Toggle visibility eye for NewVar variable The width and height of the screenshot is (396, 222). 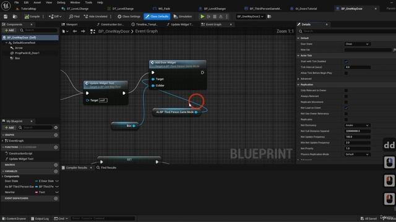pyautogui.click(x=57, y=192)
